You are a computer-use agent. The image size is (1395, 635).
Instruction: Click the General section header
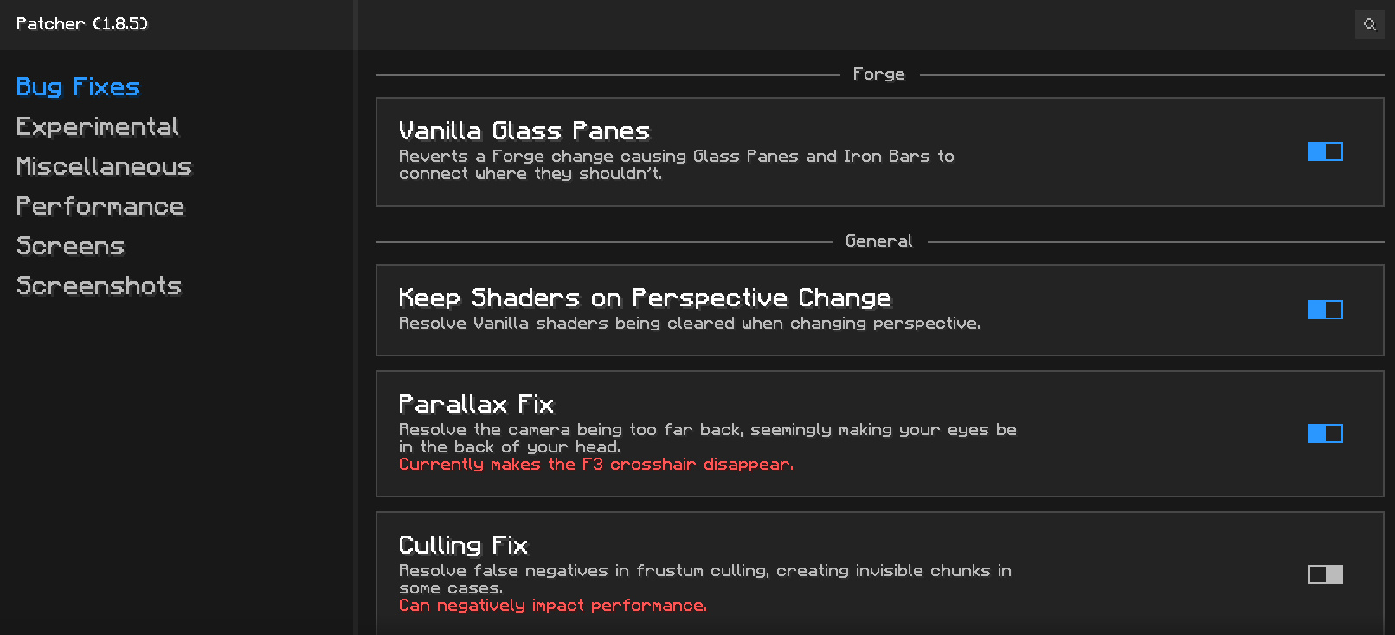[878, 241]
